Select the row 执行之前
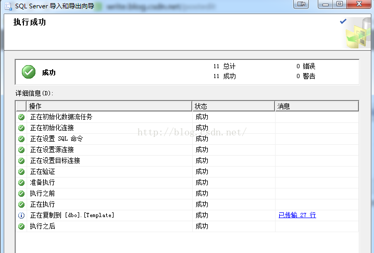 pyautogui.click(x=187, y=193)
